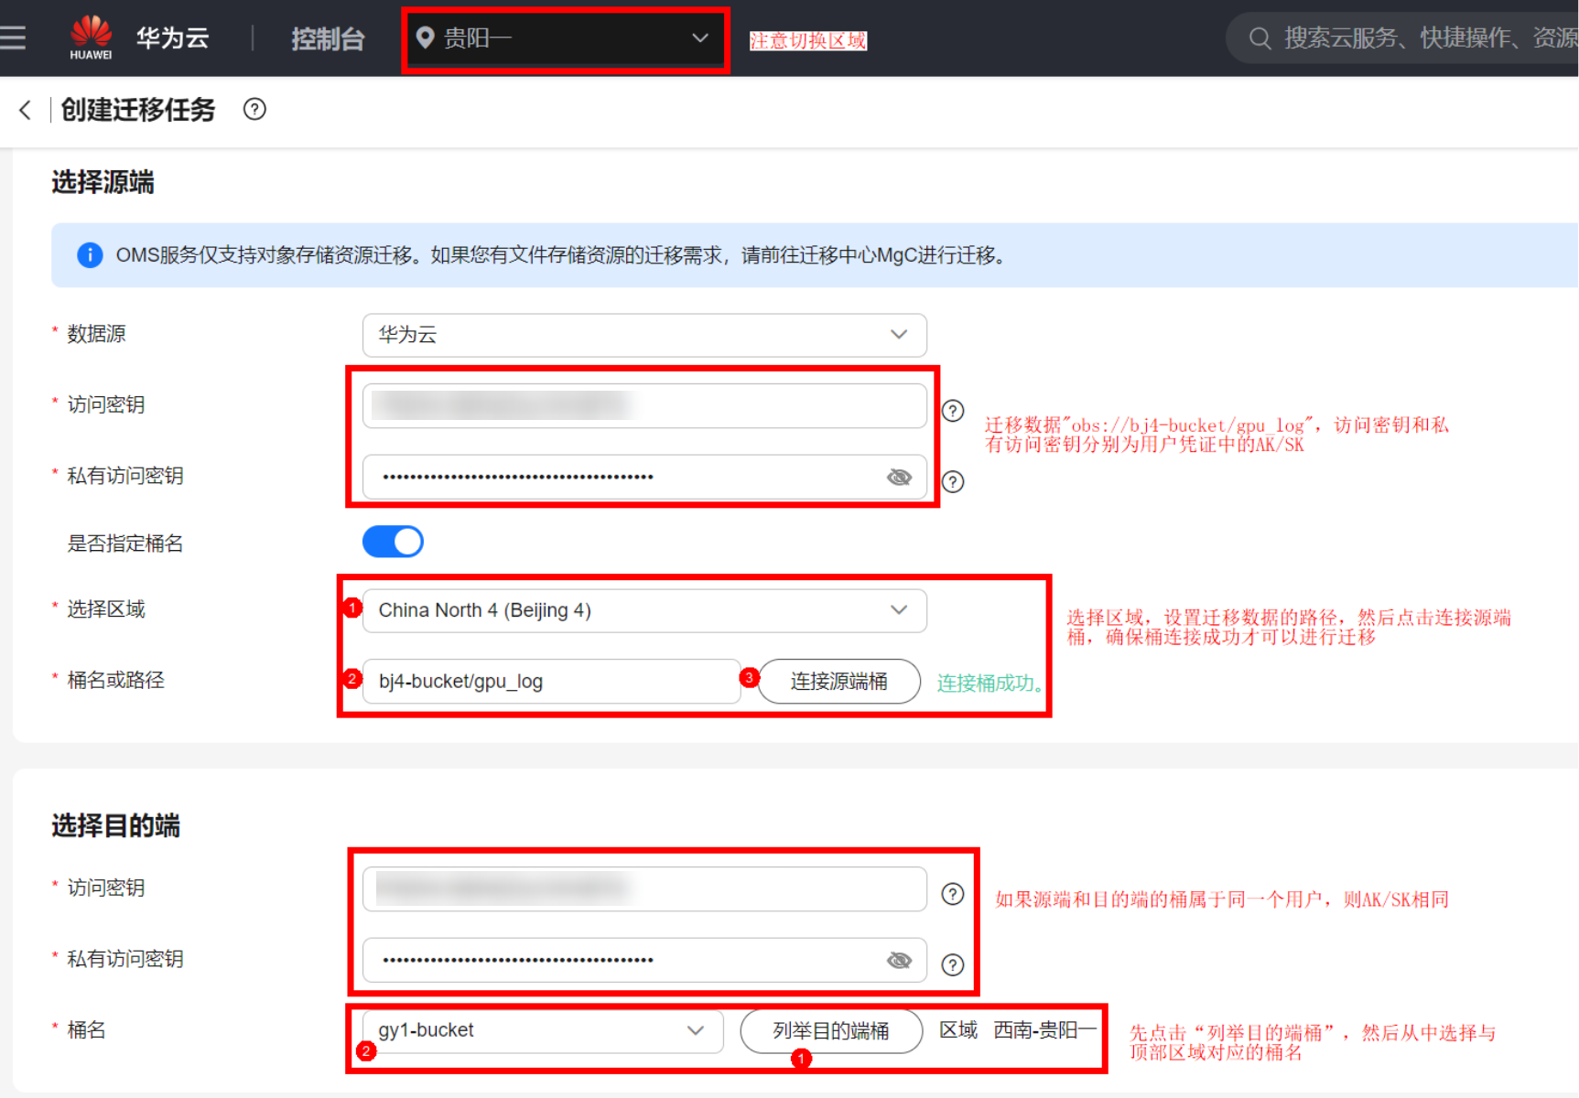1579x1098 pixels.
Task: Expand the 贵阳一 region selector
Action: tap(565, 38)
